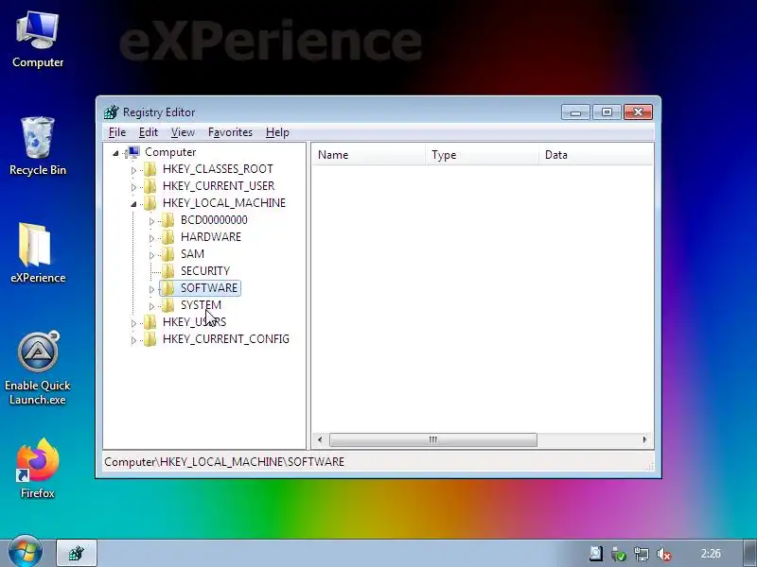This screenshot has height=567, width=757.
Task: Collapse the Computer root node
Action: click(x=115, y=153)
